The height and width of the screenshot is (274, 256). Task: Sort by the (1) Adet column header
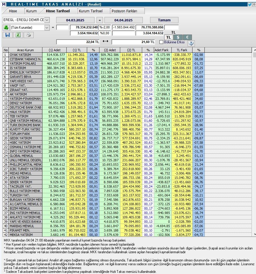pos(54,50)
